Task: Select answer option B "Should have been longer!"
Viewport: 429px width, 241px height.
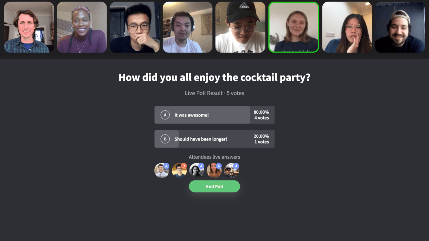Action: click(x=214, y=139)
